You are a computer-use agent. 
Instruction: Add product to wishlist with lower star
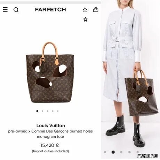click(86, 19)
